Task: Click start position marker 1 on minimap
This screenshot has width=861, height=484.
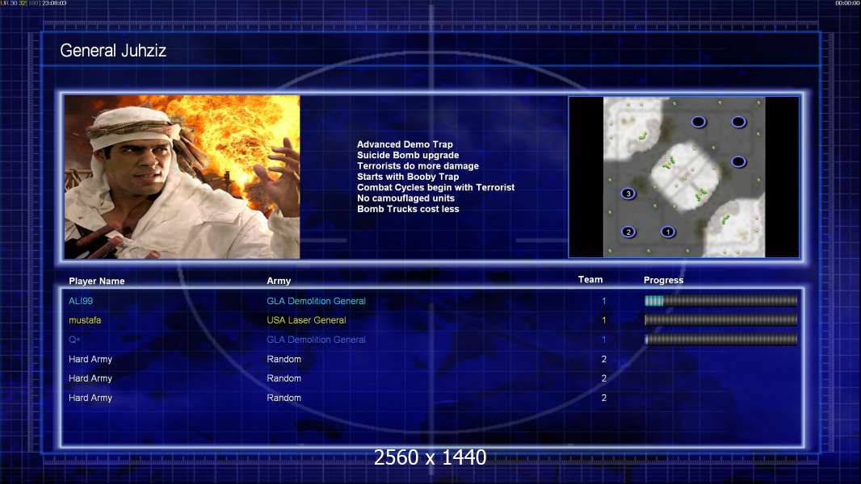Action: click(x=667, y=232)
